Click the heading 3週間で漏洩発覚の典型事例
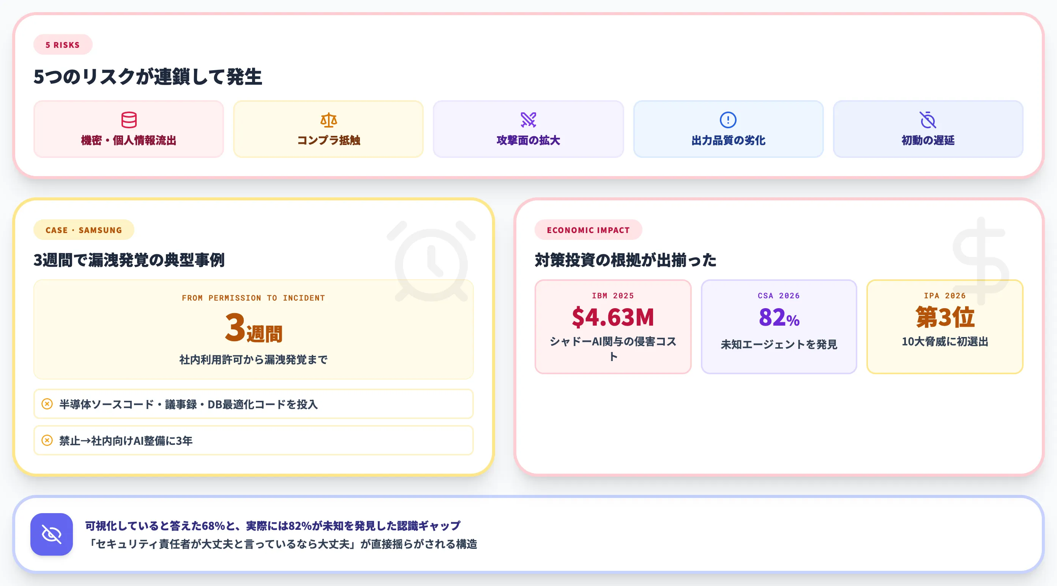The image size is (1057, 586). pyautogui.click(x=129, y=260)
